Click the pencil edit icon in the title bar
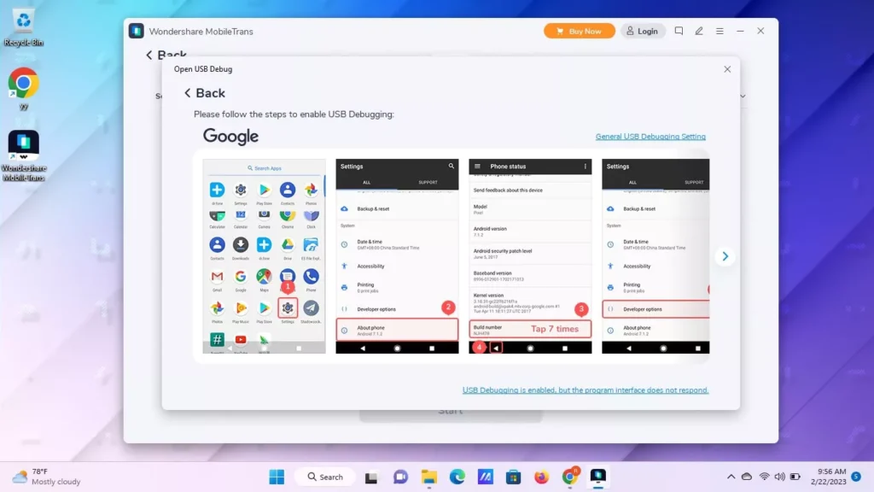Screen dimensions: 874x492 coord(699,30)
